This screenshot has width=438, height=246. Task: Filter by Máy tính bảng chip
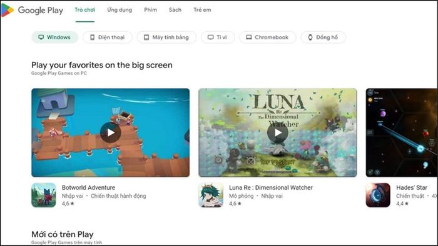(166, 37)
